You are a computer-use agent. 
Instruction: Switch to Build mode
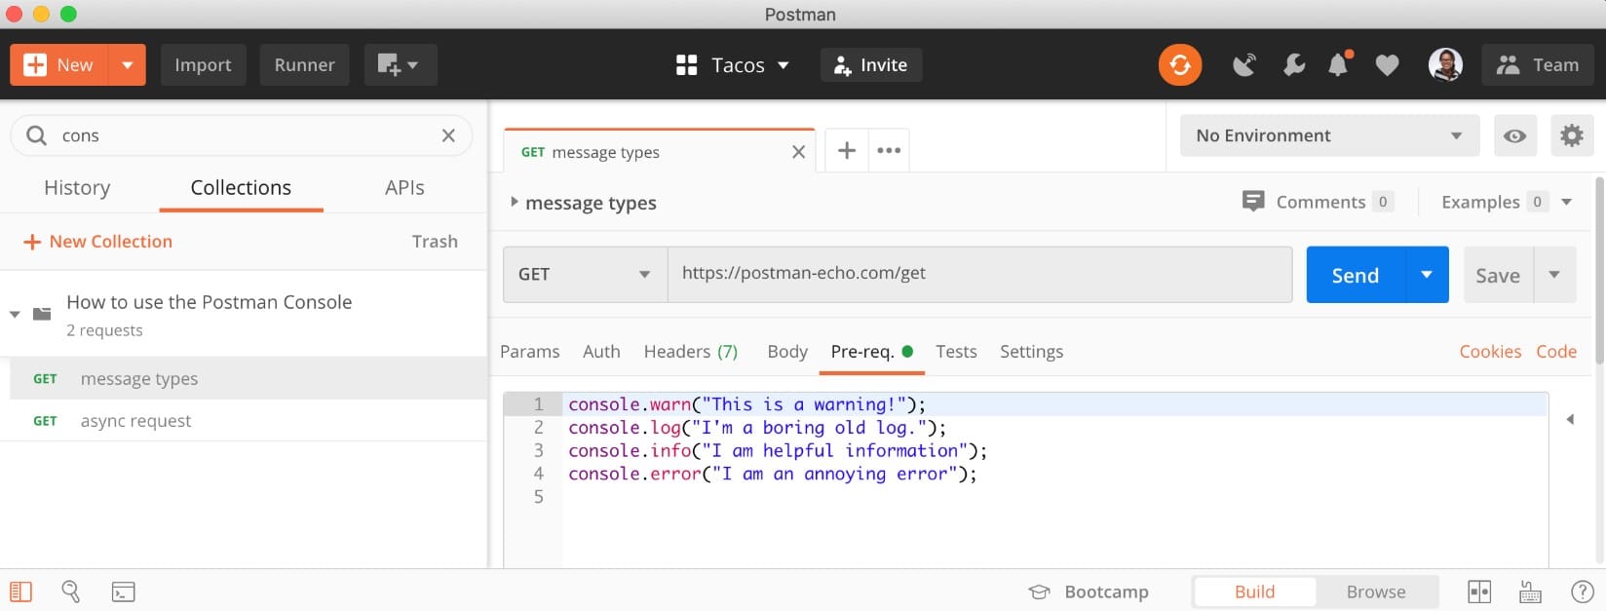tap(1254, 592)
